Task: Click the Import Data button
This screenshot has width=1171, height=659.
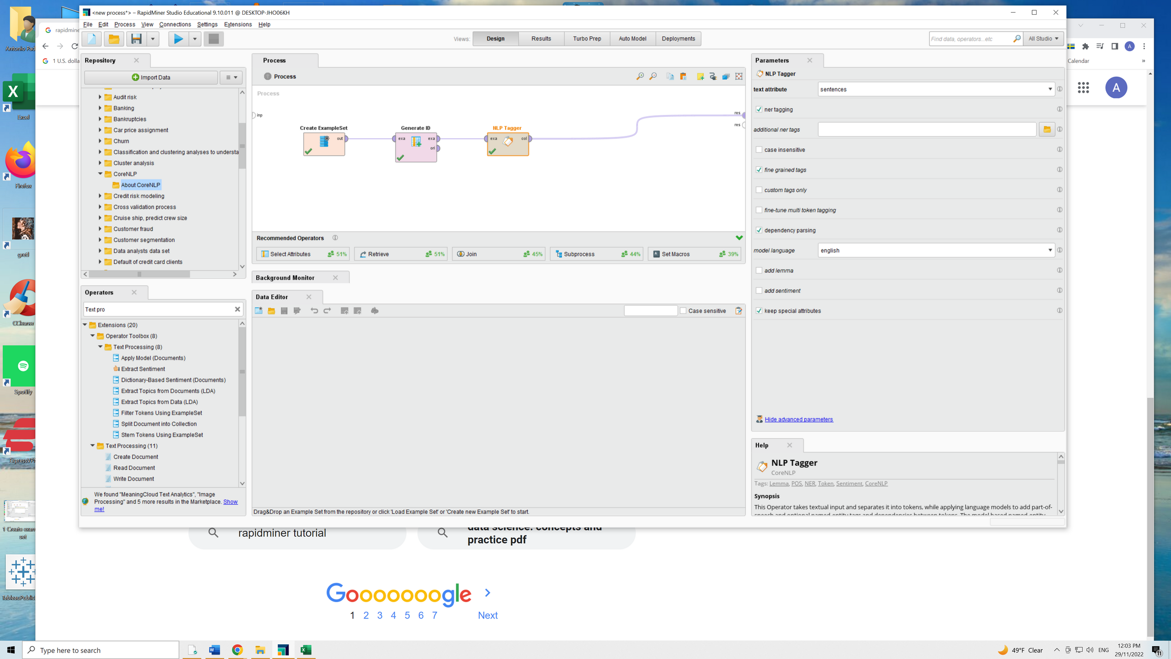Action: [151, 77]
